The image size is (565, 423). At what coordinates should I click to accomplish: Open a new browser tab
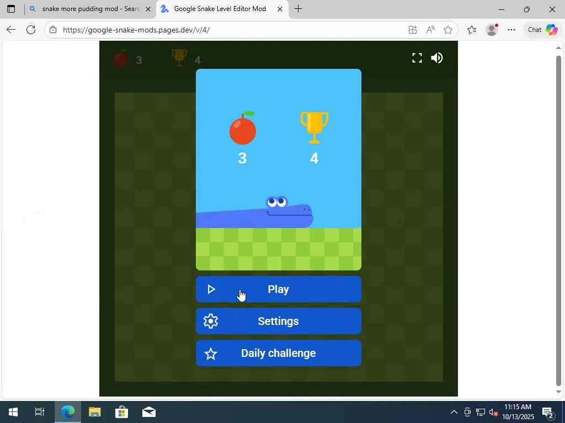tap(298, 9)
